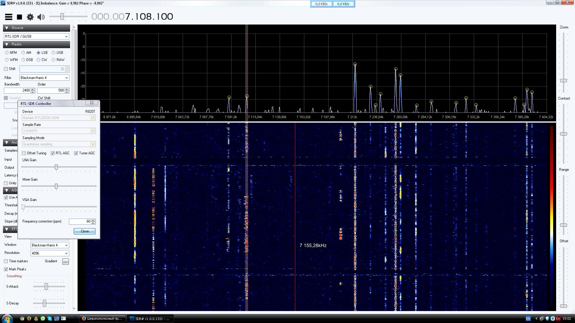Screen dimensions: 575x323
Task: Click the Mixer Gain slider handle
Action: (56, 186)
